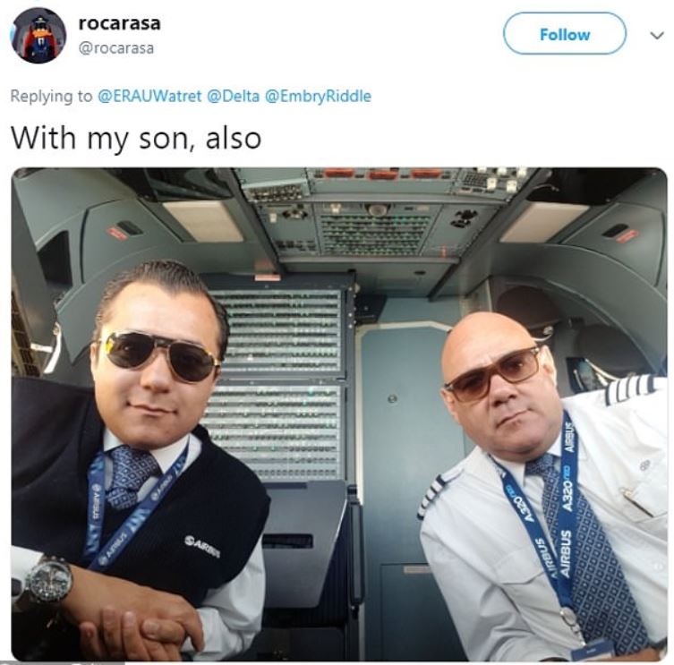Image resolution: width=674 pixels, height=665 pixels.
Task: Visit the @Delta mention link
Action: [234, 96]
